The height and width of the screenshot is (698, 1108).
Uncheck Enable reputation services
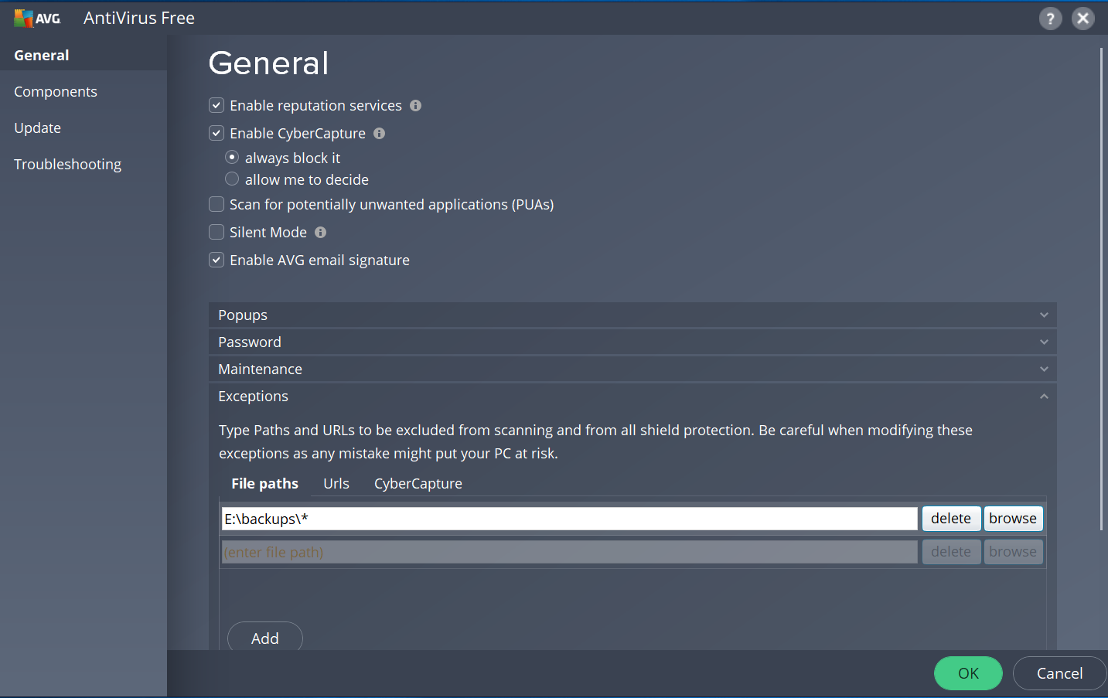pyautogui.click(x=216, y=106)
